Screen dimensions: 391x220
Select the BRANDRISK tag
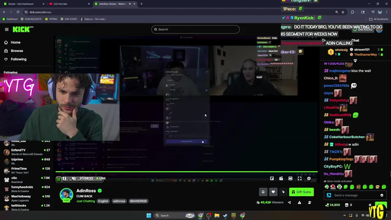coord(138,201)
